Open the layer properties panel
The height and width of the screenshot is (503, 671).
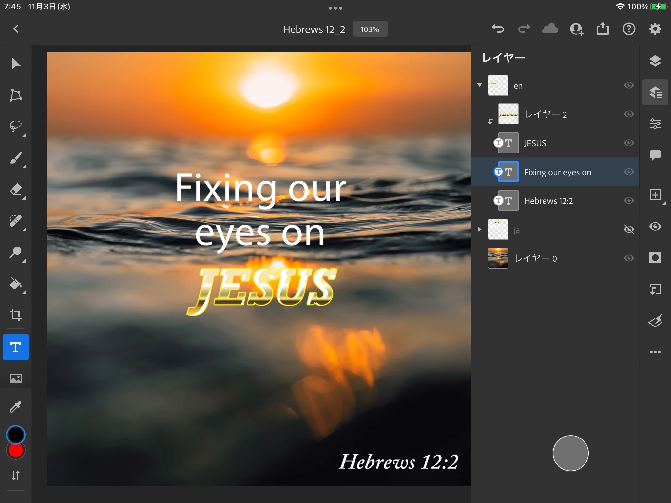655,124
